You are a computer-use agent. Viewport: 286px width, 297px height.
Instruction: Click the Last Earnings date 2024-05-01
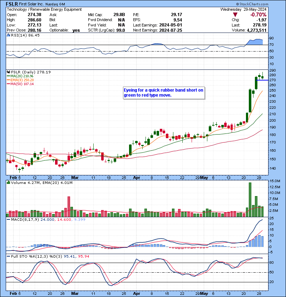pos(171,25)
